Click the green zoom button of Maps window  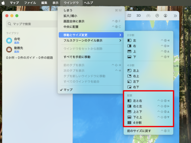[x=17, y=16]
